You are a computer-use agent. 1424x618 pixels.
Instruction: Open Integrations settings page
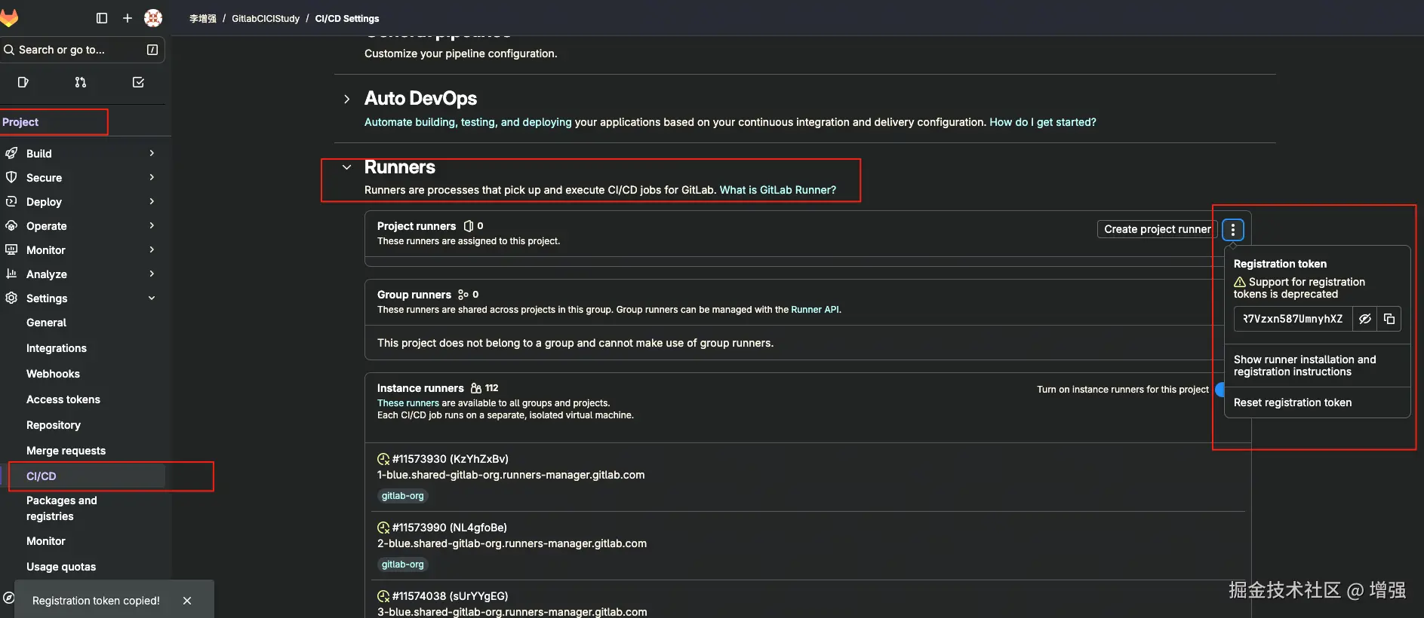click(56, 348)
